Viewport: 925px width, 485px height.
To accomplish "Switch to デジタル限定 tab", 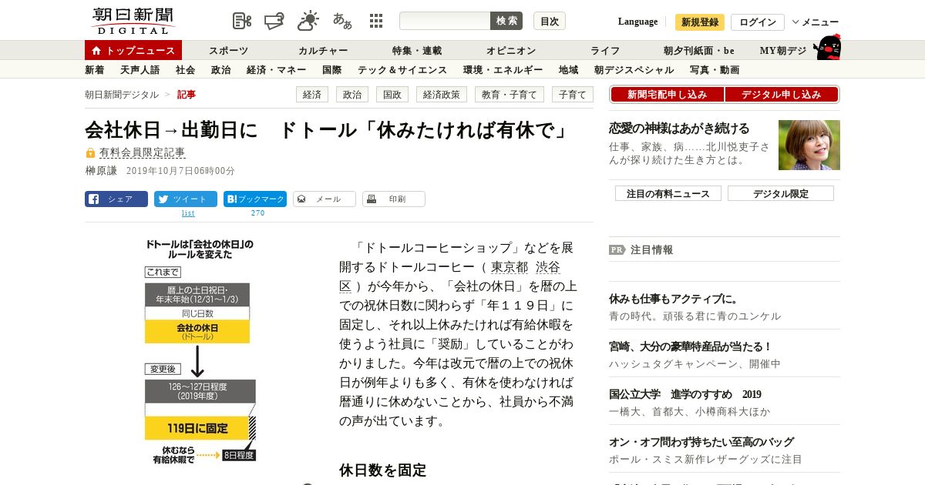I will pyautogui.click(x=781, y=193).
